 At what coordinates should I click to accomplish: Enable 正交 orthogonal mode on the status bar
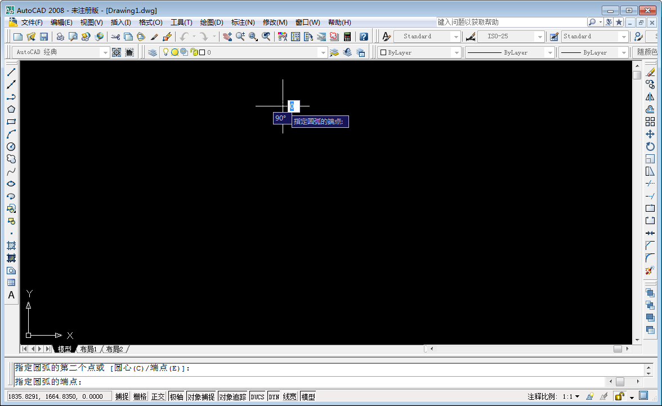point(159,396)
